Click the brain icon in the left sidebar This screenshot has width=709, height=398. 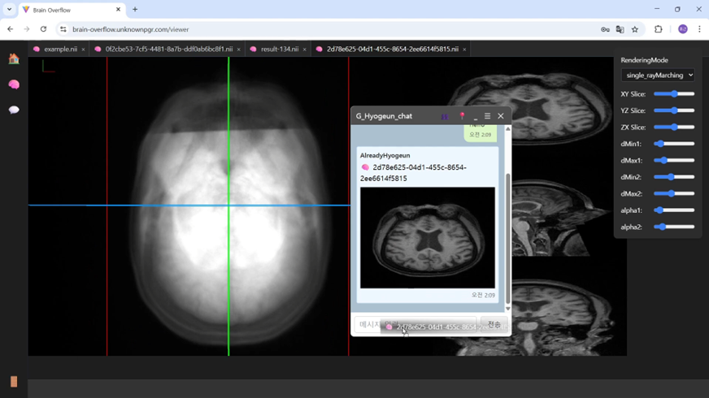click(x=14, y=84)
